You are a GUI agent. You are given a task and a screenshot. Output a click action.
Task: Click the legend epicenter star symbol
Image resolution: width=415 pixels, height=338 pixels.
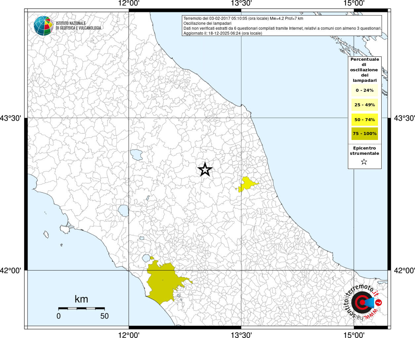364,162
